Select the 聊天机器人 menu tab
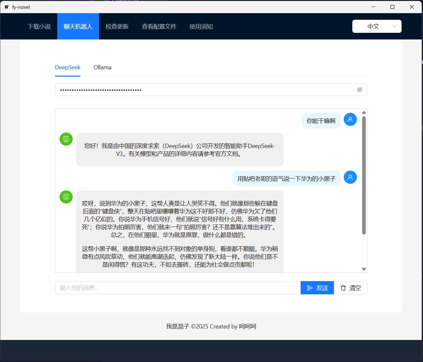The height and width of the screenshot is (362, 423). [x=78, y=26]
